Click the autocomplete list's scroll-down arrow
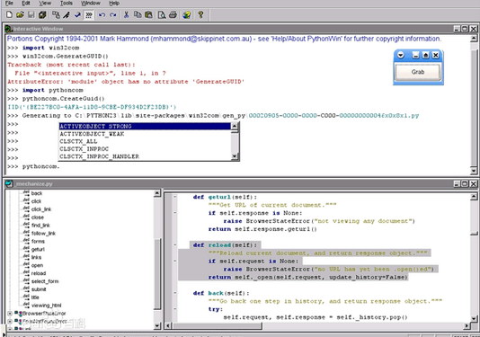This screenshot has height=337, width=480. tap(235, 156)
